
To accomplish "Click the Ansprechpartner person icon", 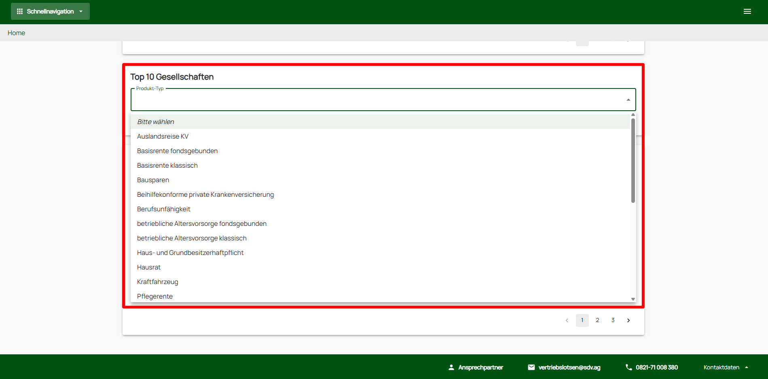I will (451, 367).
